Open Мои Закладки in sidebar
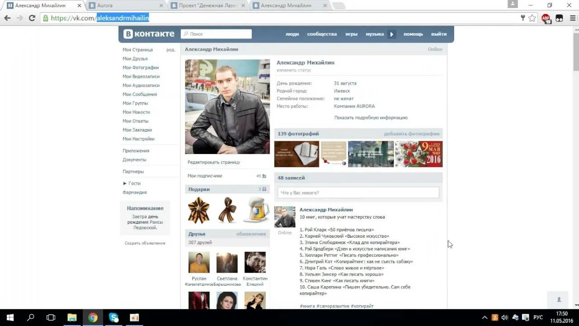579x326 pixels. (137, 130)
